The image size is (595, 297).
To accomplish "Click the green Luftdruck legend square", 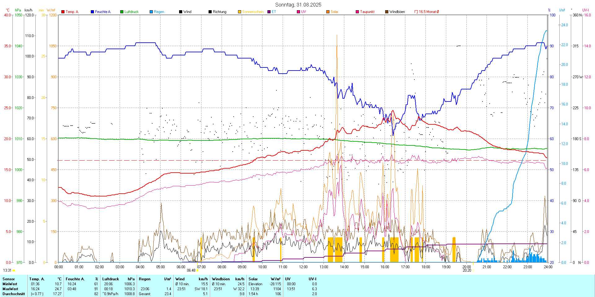I will [x=122, y=12].
